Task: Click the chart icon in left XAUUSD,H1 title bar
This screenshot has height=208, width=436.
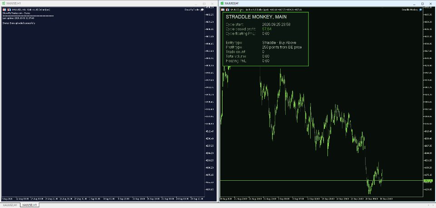Action: coord(4,3)
